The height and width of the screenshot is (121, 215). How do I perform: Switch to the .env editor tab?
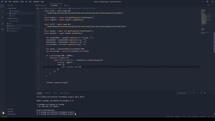click(67, 5)
